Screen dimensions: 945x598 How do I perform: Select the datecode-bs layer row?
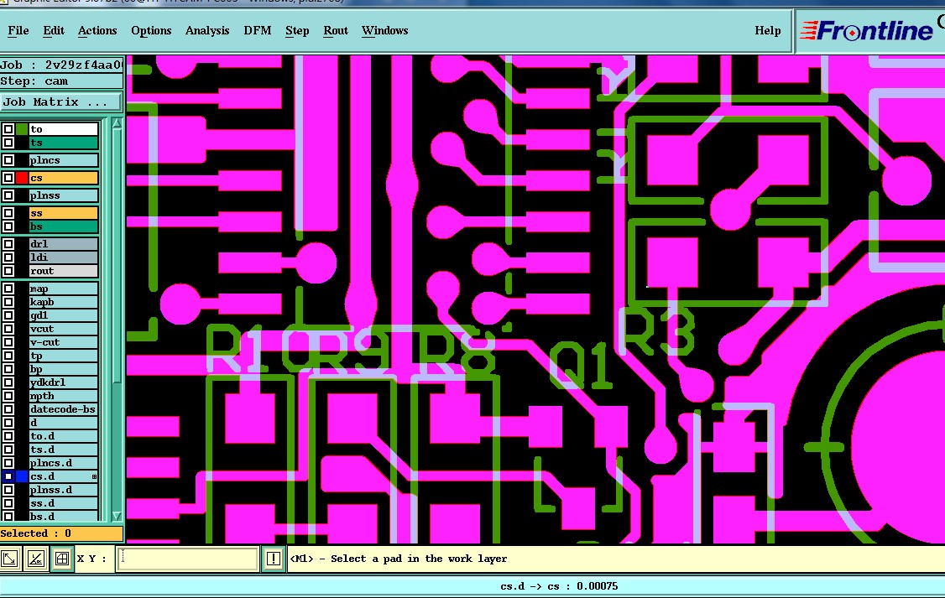[x=63, y=409]
